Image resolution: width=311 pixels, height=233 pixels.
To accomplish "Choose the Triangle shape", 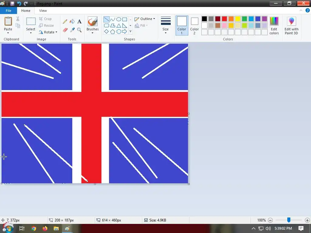I will (x=119, y=25).
